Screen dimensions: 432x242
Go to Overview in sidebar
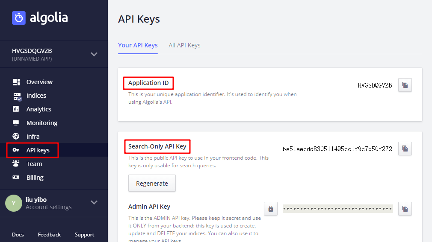tap(39, 82)
